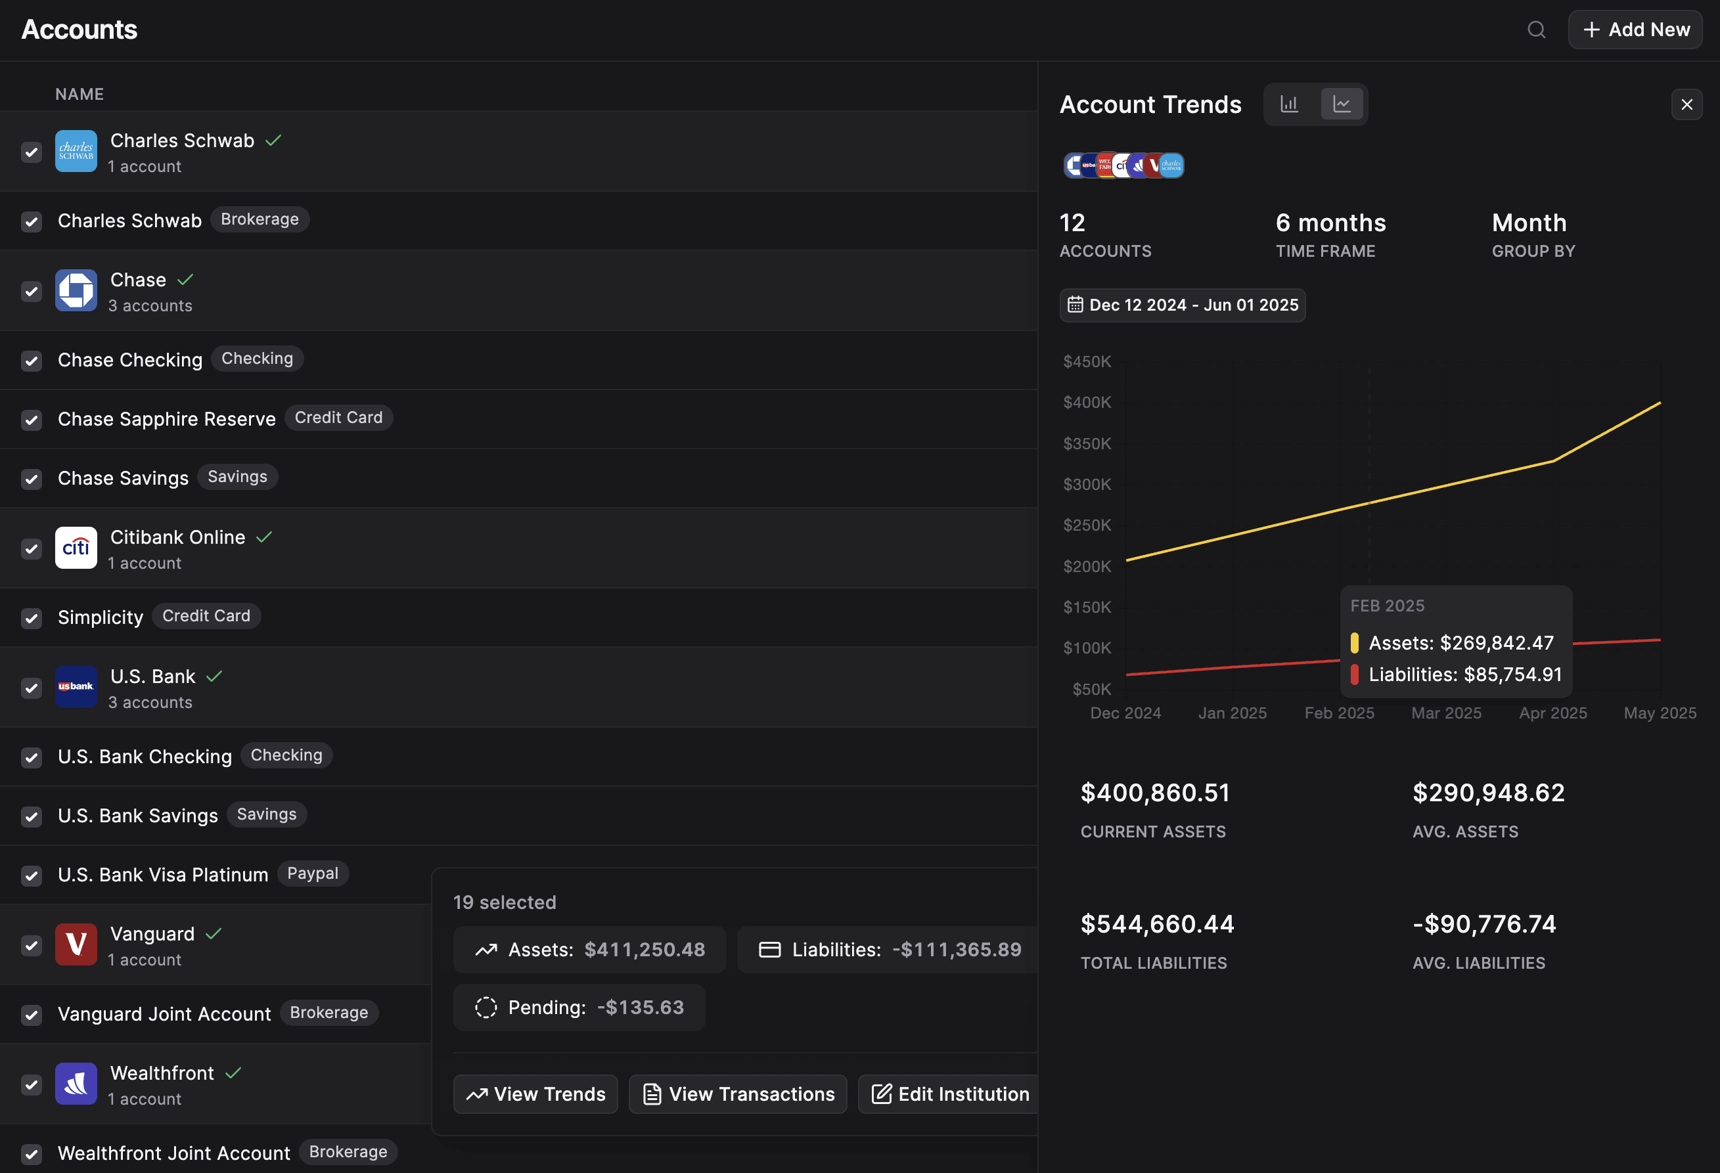The image size is (1720, 1173).
Task: Click the yellow Assets swatch in chart tooltip
Action: click(x=1355, y=642)
